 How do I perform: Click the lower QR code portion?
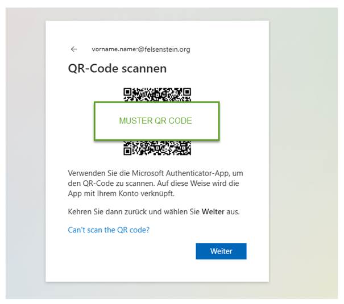pyautogui.click(x=158, y=148)
